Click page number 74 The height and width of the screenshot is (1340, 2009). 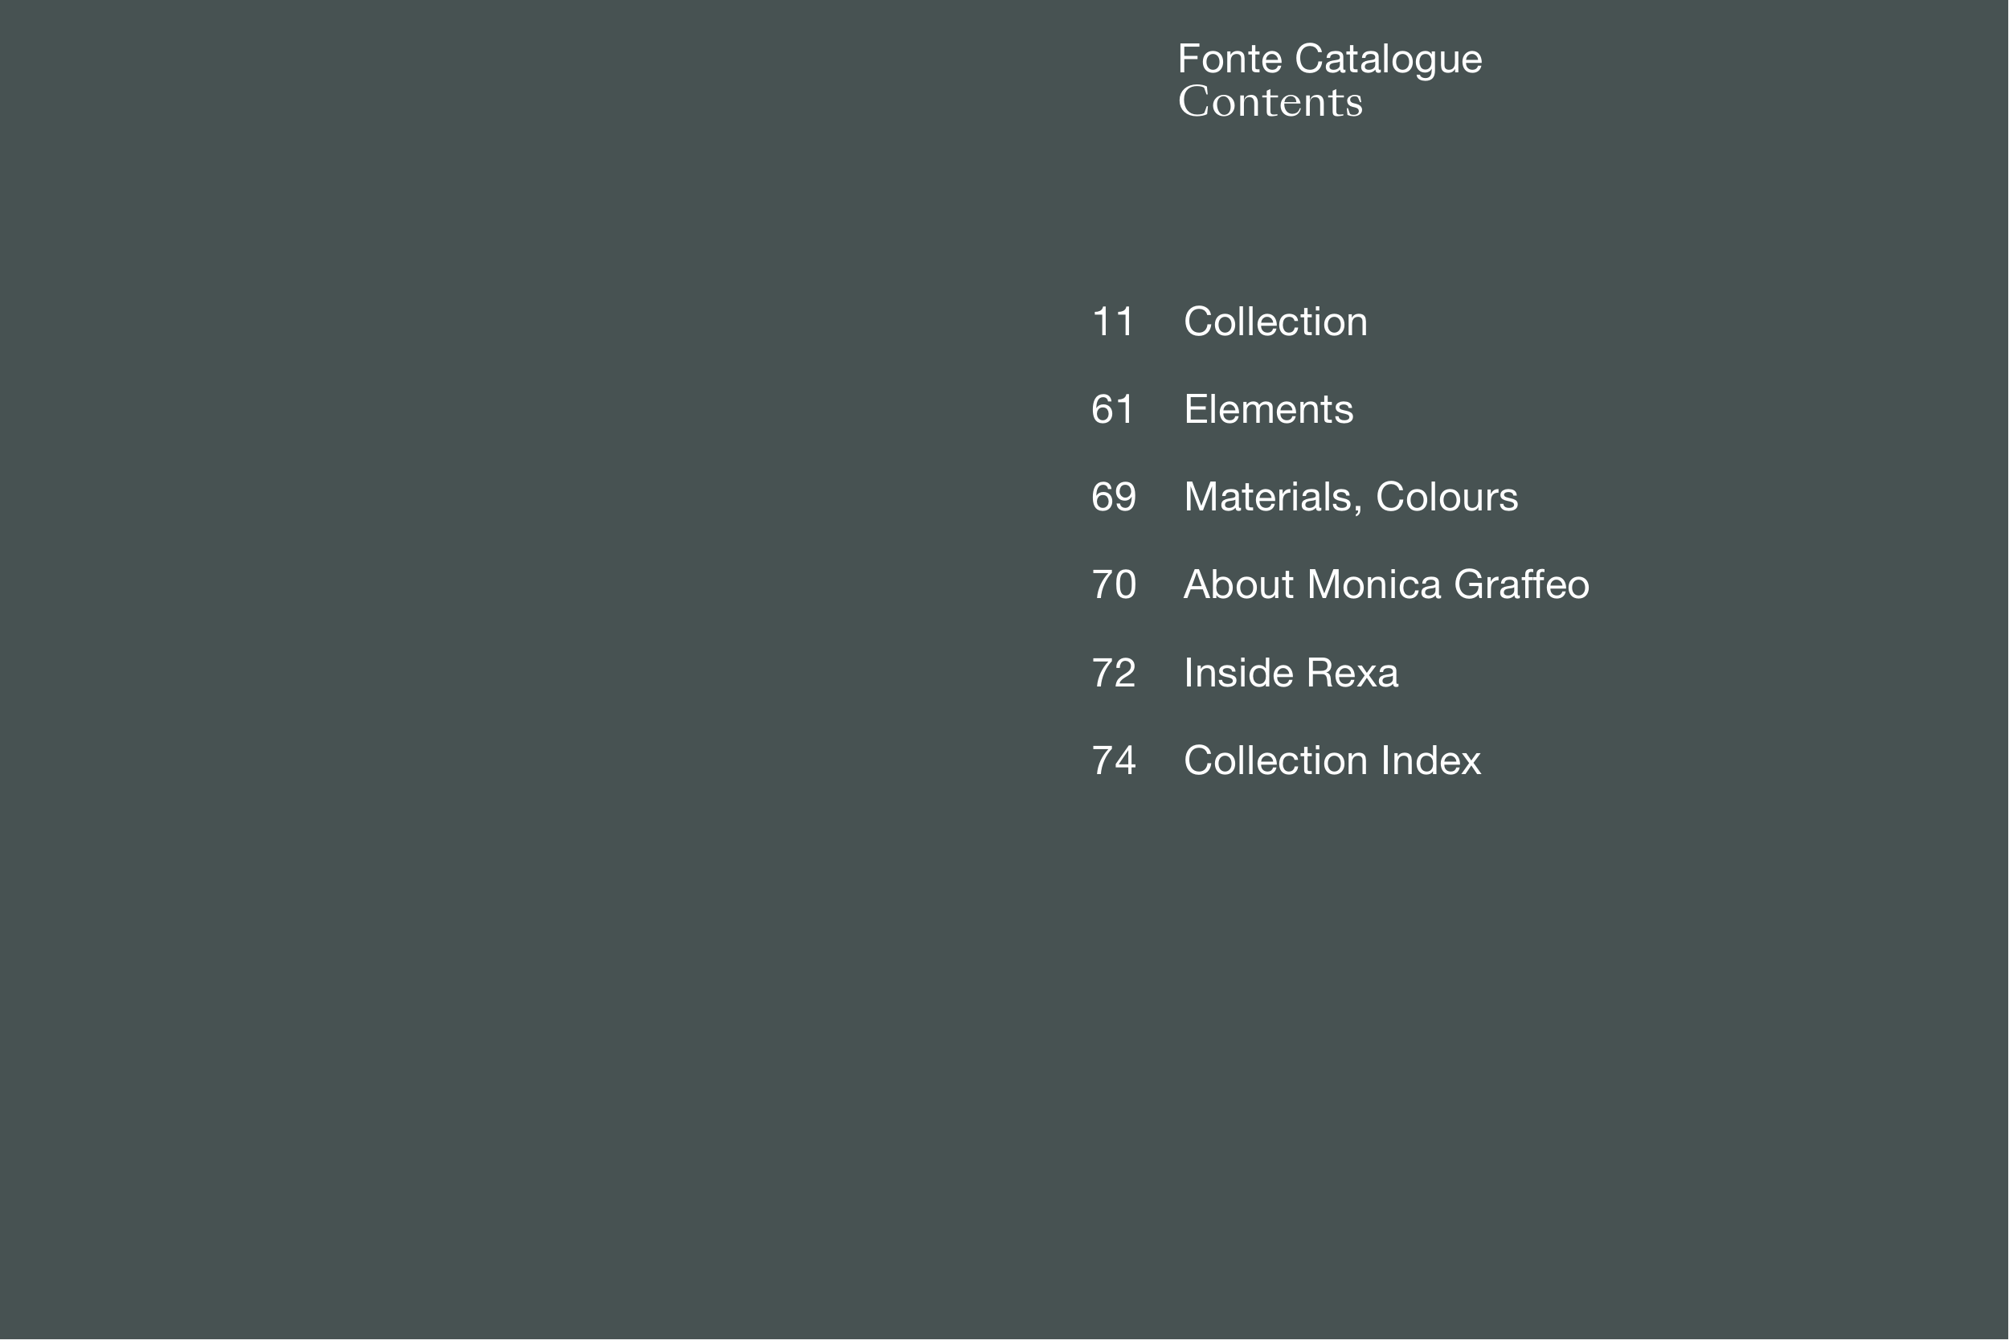pos(1113,760)
